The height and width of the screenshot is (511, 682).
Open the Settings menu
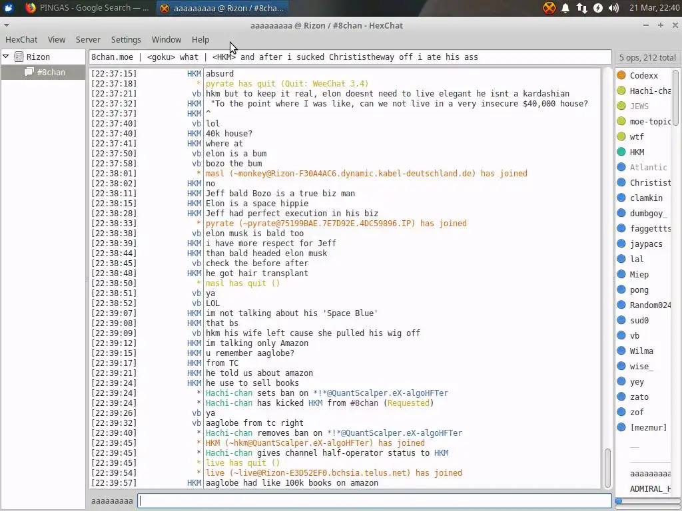click(126, 39)
